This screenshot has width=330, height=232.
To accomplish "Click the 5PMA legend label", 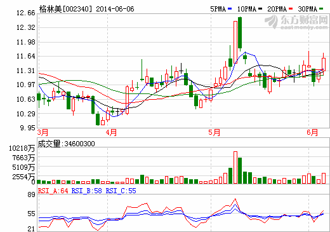I will click(218, 9).
